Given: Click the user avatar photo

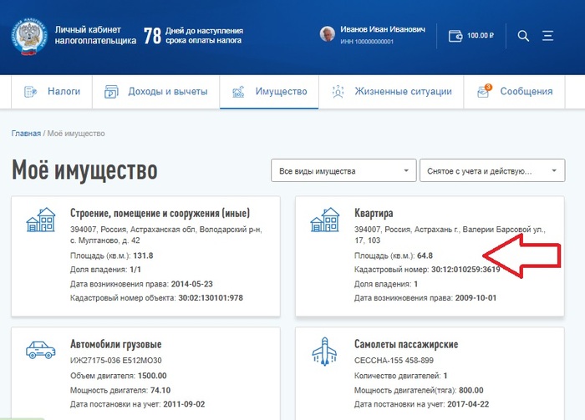Looking at the screenshot, I should click(328, 34).
